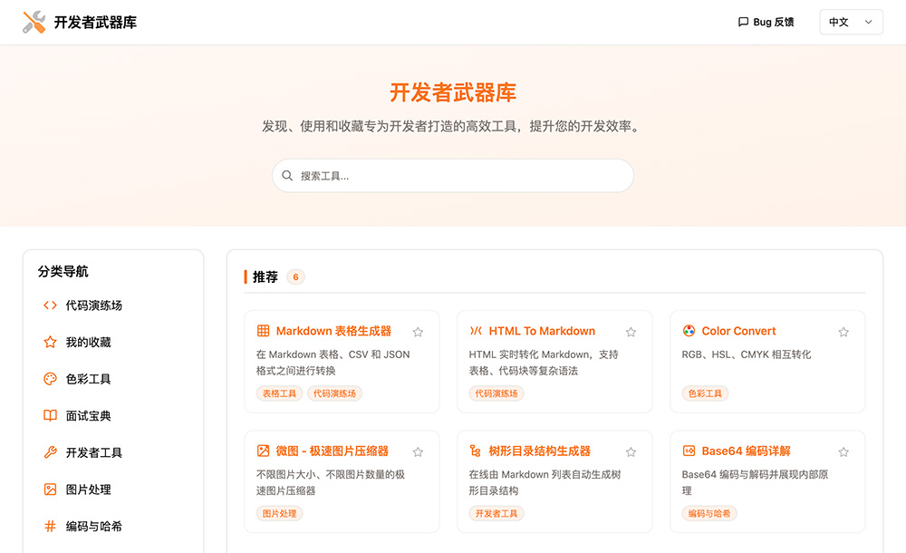906x553 pixels.
Task: Click the search magnifier icon
Action: click(x=287, y=175)
